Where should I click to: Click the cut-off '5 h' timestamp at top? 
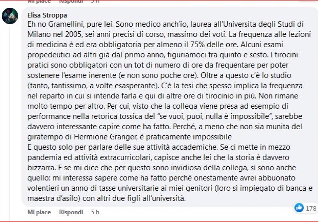click(x=95, y=1)
